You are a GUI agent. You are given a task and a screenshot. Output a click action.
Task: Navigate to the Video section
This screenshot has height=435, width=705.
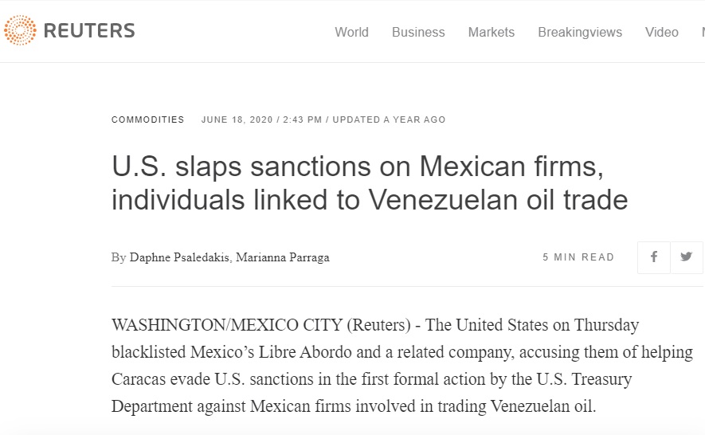pyautogui.click(x=662, y=33)
